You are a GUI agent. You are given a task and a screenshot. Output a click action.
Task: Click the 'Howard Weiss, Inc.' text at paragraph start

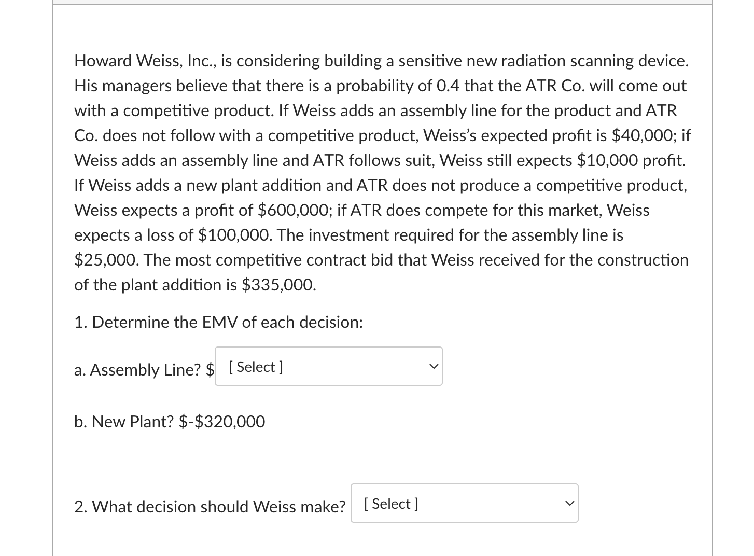tap(145, 61)
